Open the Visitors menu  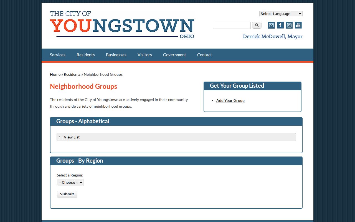[145, 55]
